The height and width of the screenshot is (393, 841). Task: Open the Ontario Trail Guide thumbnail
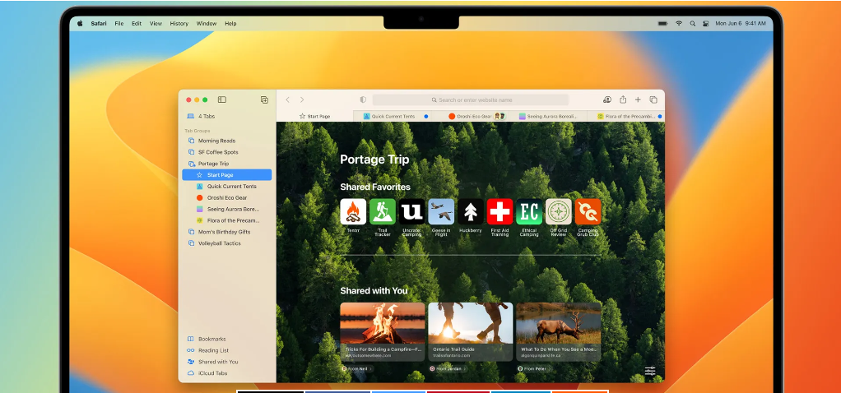(470, 331)
